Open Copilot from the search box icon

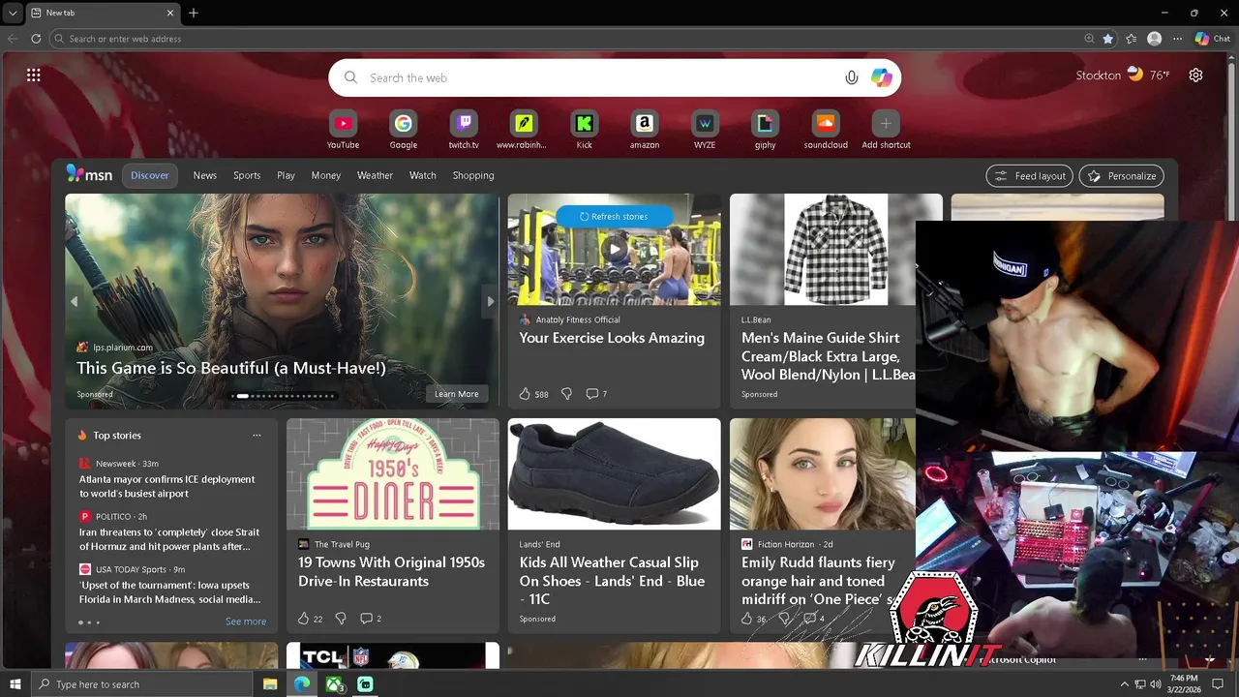coord(881,78)
